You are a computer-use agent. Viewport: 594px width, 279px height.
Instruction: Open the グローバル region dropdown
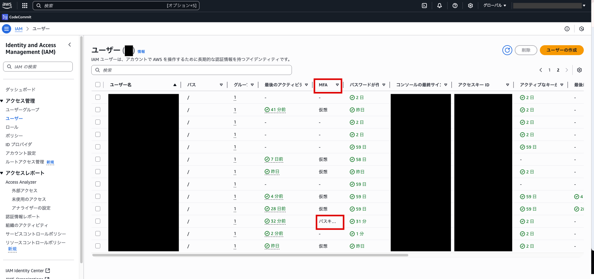point(495,6)
